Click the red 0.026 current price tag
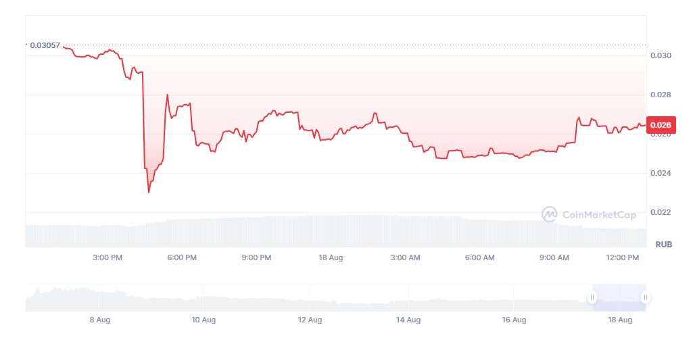This screenshot has width=693, height=346. (x=660, y=125)
